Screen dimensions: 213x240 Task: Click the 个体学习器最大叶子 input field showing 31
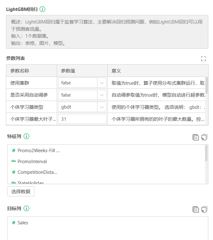pyautogui.click(x=82, y=119)
